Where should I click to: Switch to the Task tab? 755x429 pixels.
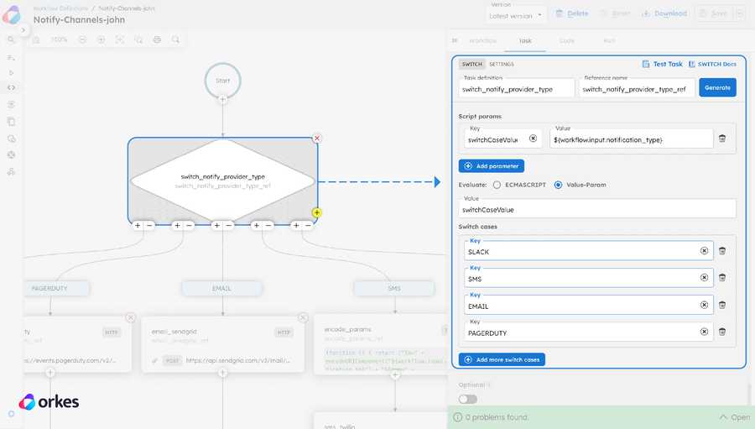[525, 41]
